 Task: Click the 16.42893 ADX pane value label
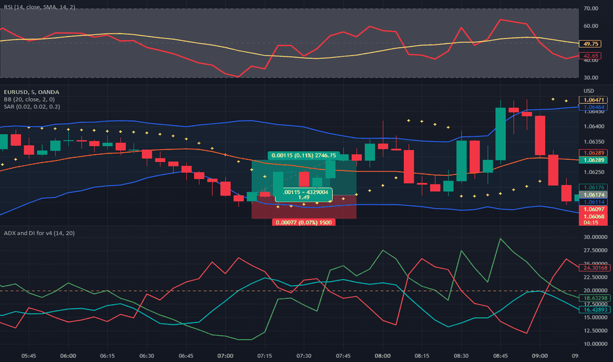pos(595,309)
